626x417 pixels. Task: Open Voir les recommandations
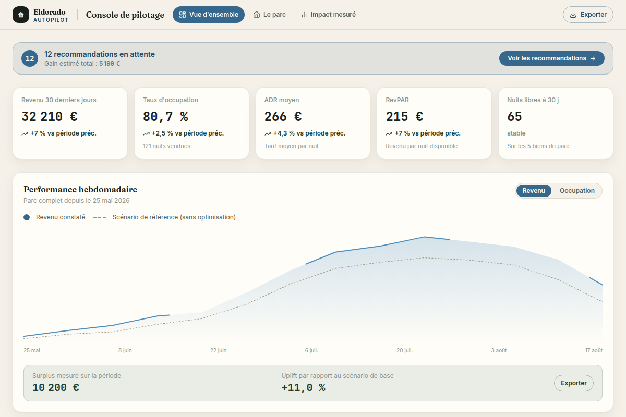[x=552, y=58]
